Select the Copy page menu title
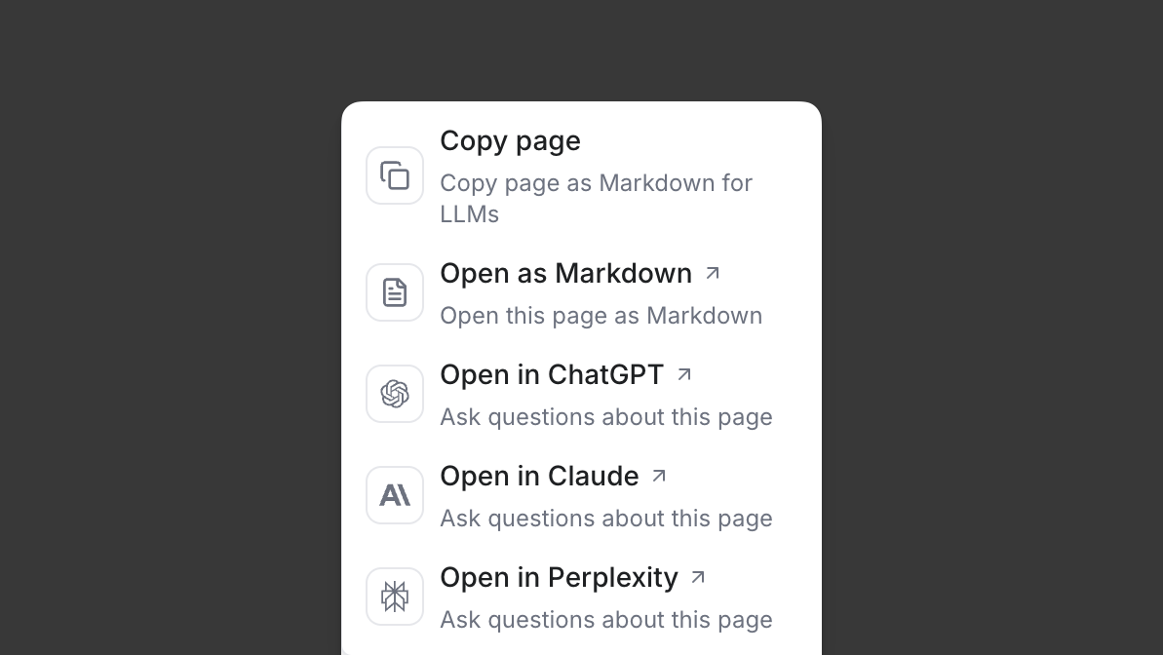This screenshot has height=655, width=1163. point(510,141)
